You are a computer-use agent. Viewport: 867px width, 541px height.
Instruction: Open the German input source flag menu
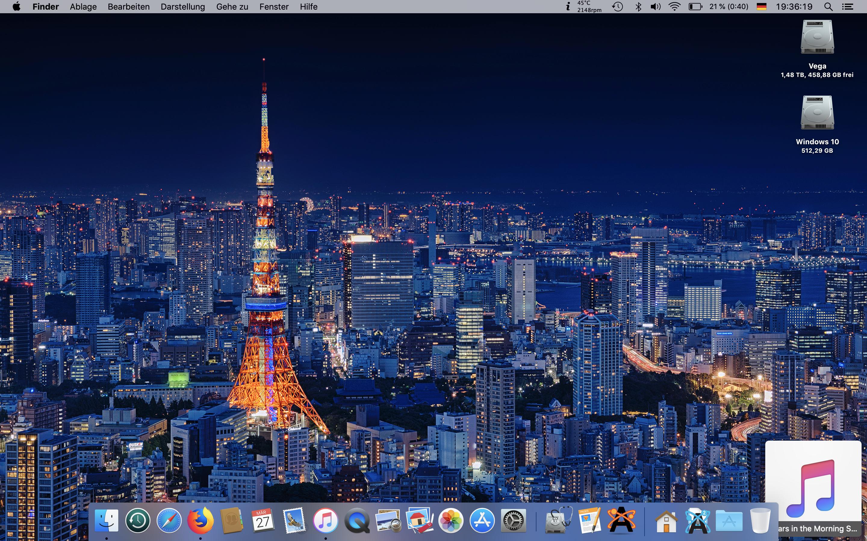(x=761, y=7)
